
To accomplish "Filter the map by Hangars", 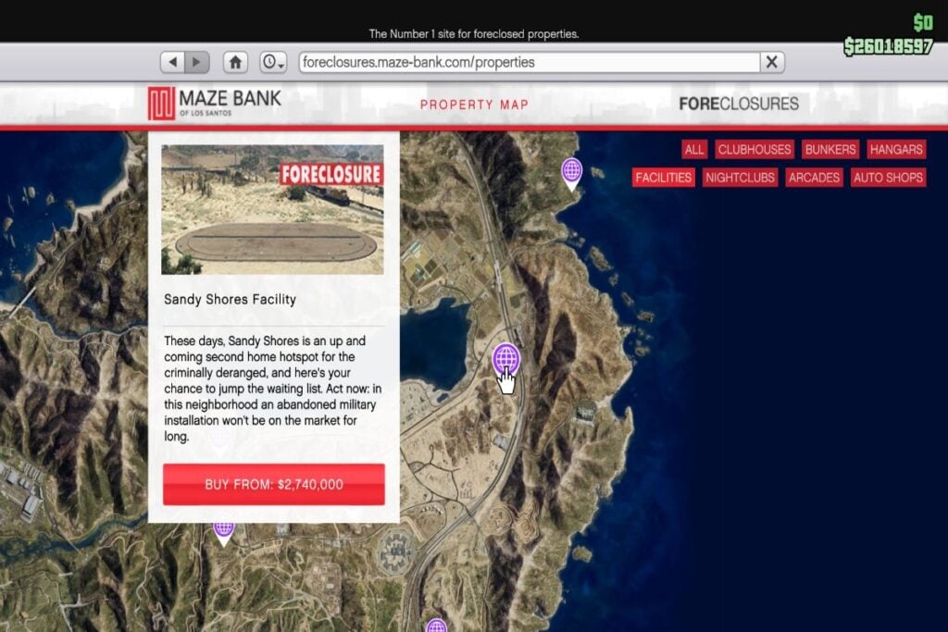I will pyautogui.click(x=896, y=149).
